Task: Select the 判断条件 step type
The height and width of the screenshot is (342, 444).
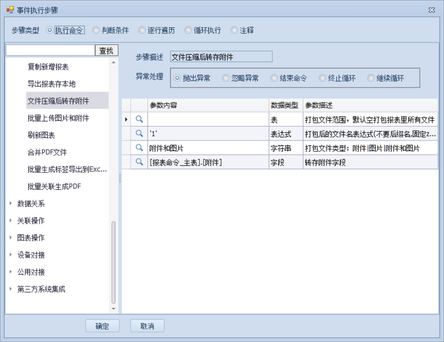Action: [96, 31]
